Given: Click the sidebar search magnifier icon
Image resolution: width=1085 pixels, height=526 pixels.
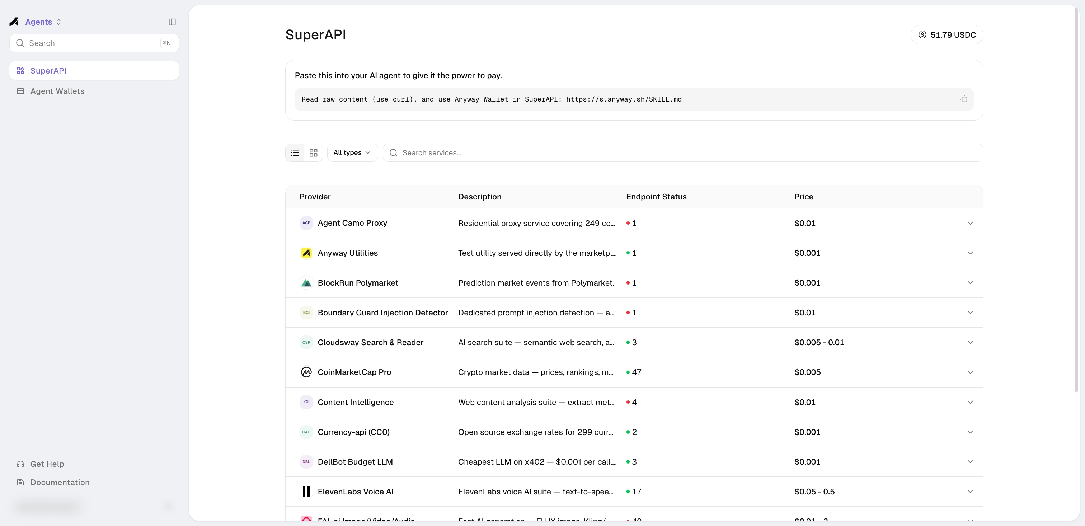Looking at the screenshot, I should point(20,43).
